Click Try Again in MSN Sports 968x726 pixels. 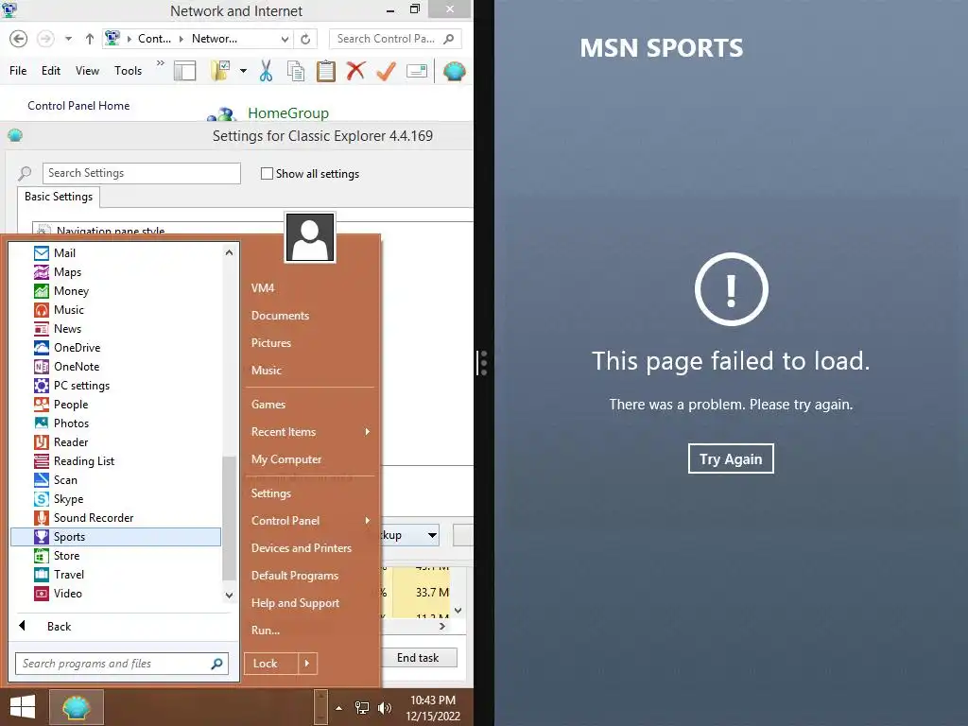(731, 458)
